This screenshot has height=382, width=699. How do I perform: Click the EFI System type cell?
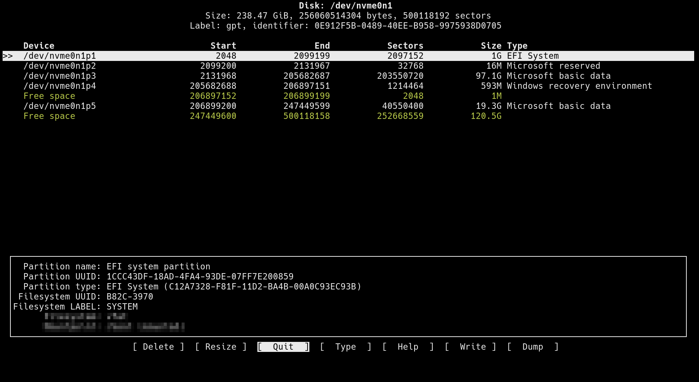[x=533, y=56]
